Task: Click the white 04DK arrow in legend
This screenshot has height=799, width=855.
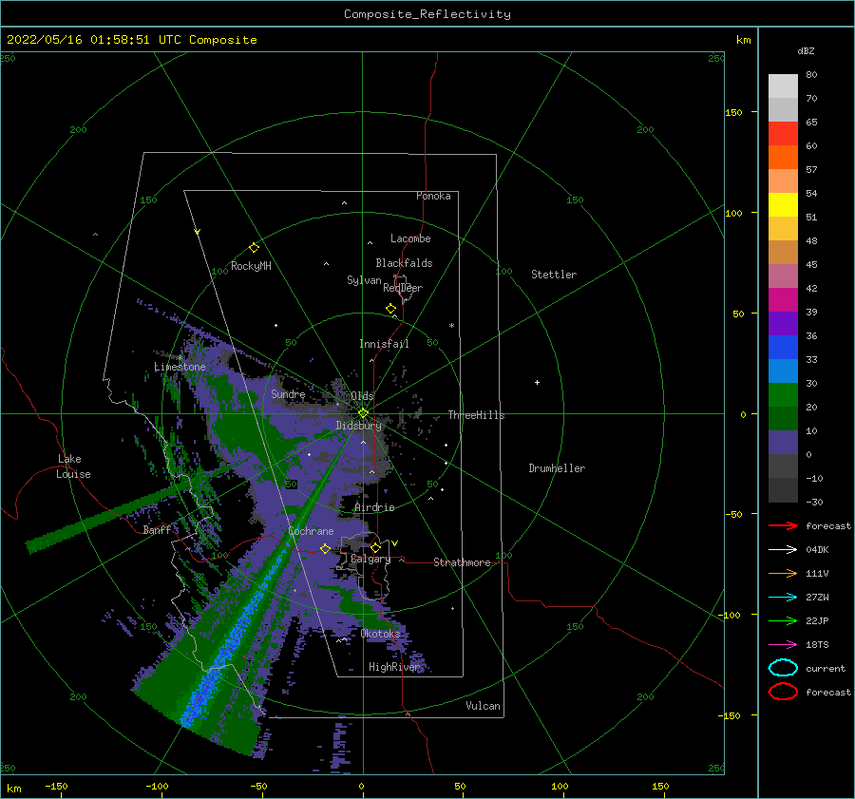Action: pos(783,549)
